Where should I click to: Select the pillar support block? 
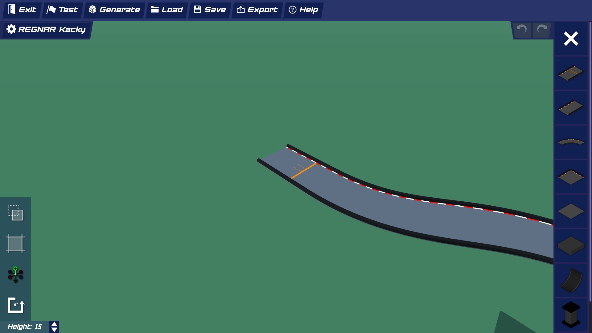pos(571,314)
